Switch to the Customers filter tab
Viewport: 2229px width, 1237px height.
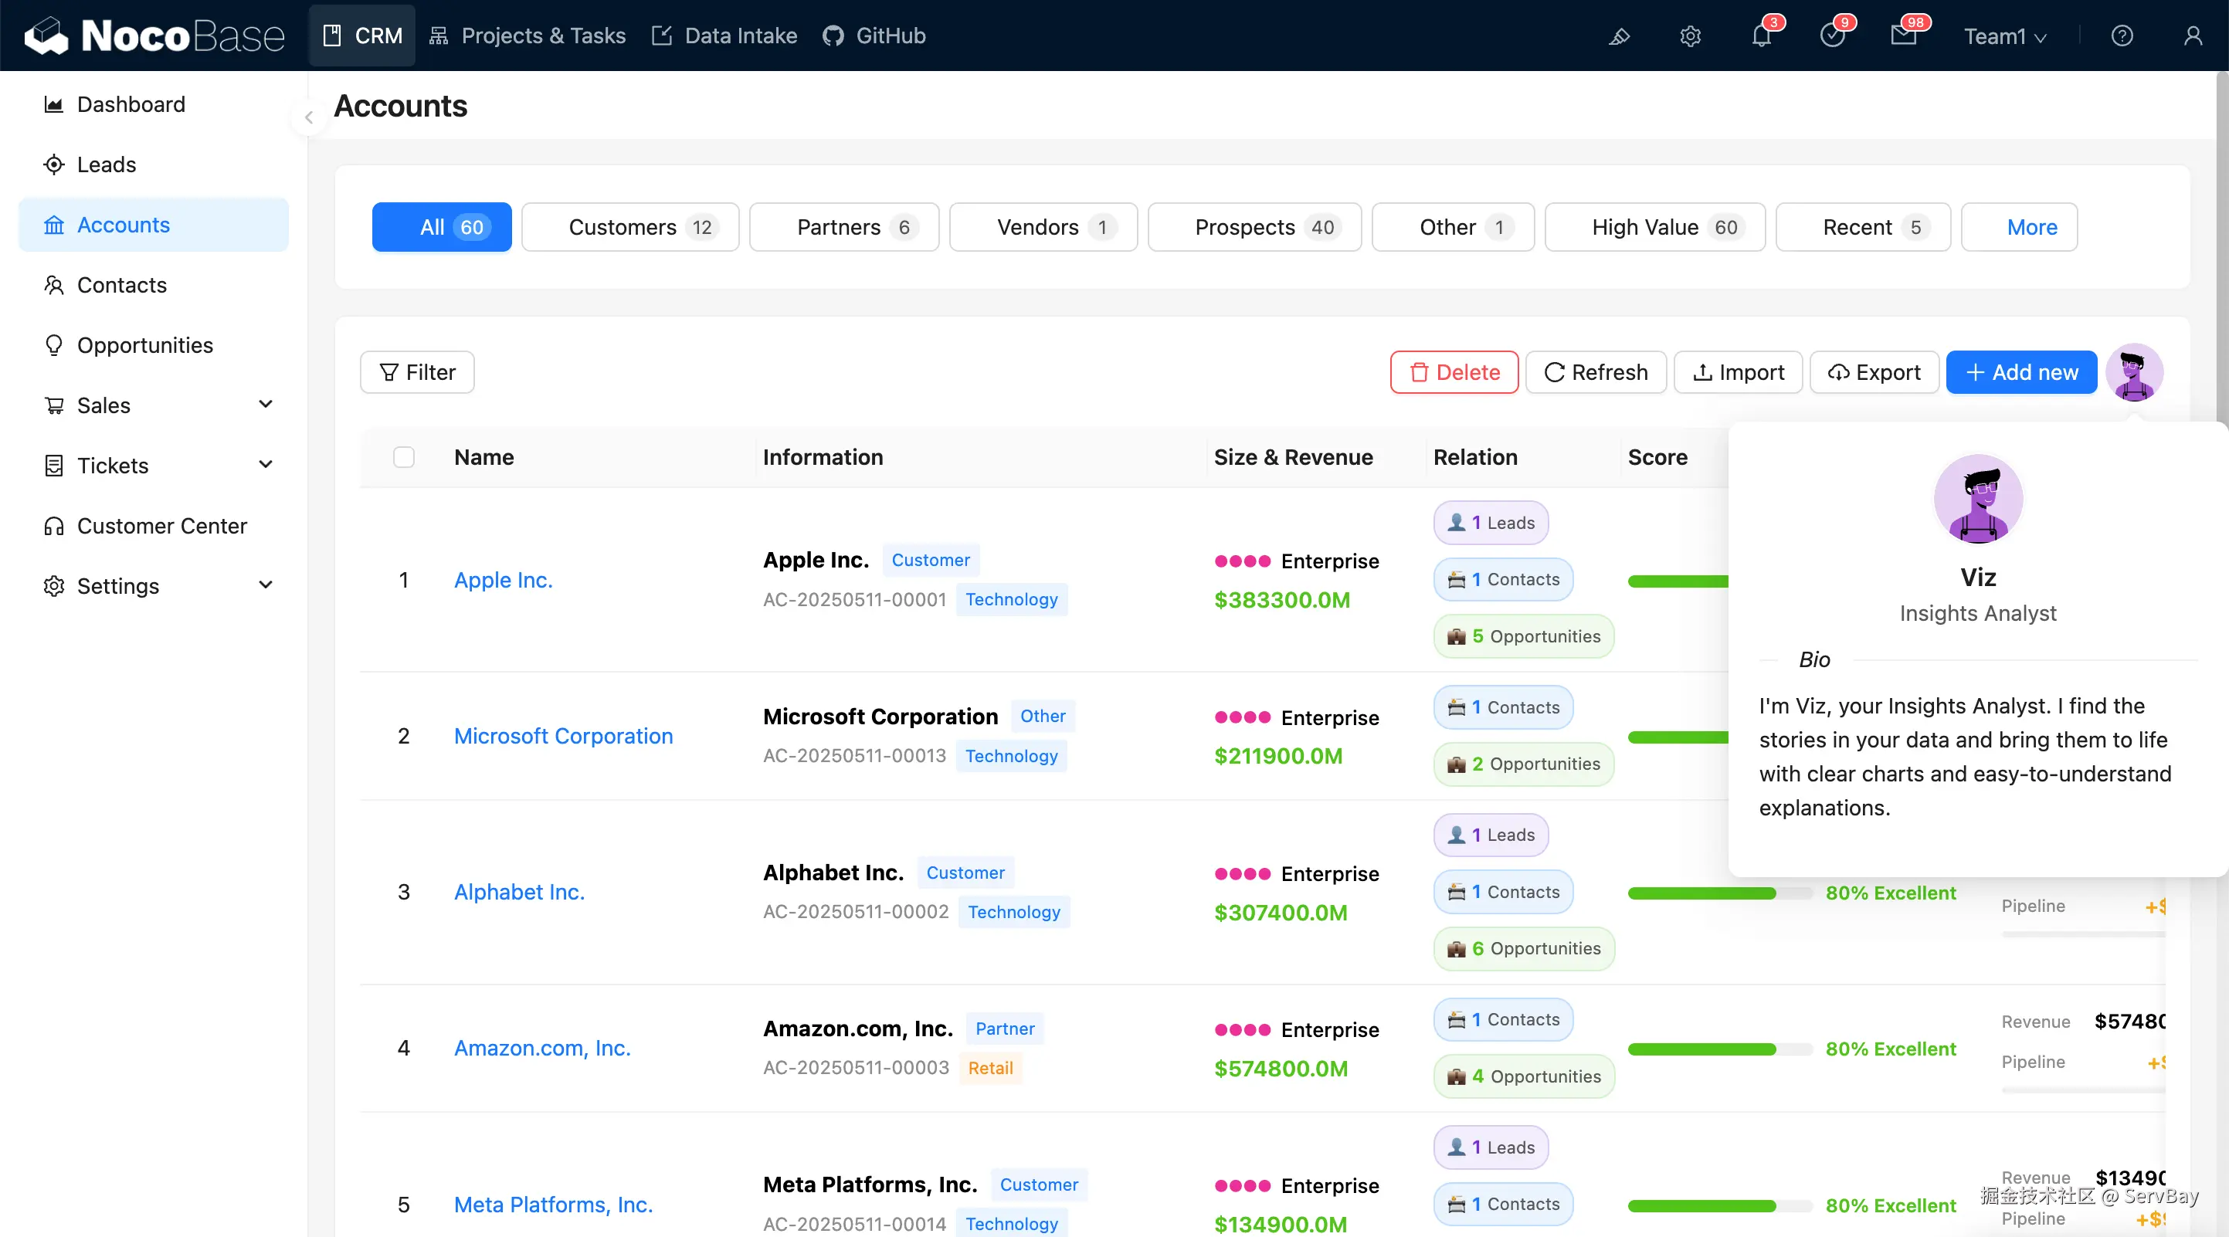(630, 228)
